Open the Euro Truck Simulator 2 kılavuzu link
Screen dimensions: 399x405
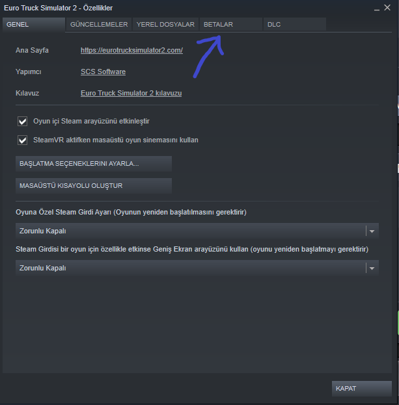(131, 93)
